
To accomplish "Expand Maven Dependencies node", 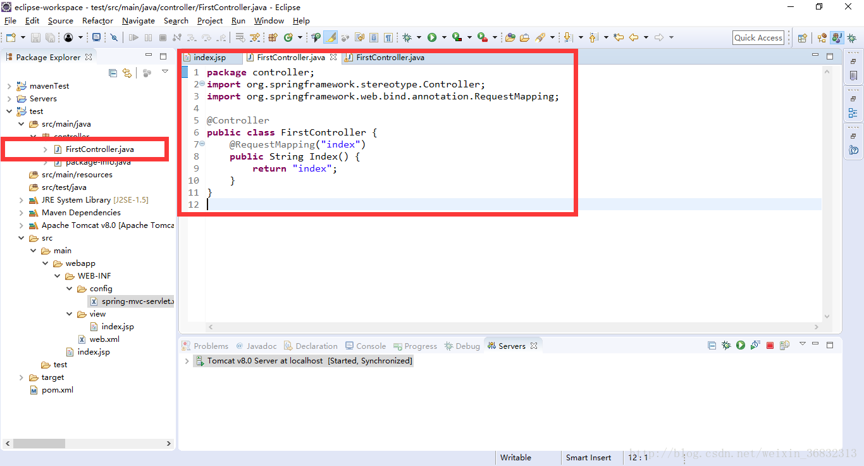I will [x=21, y=213].
